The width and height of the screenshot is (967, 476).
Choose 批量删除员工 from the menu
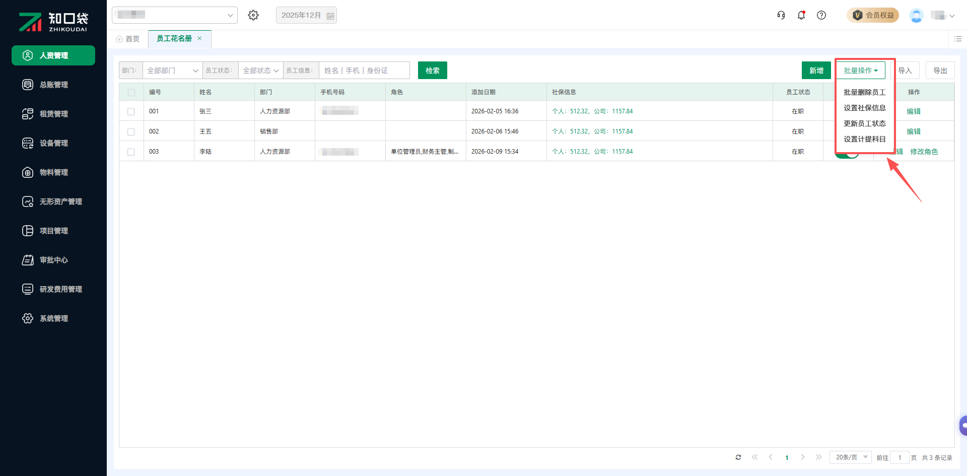click(864, 92)
